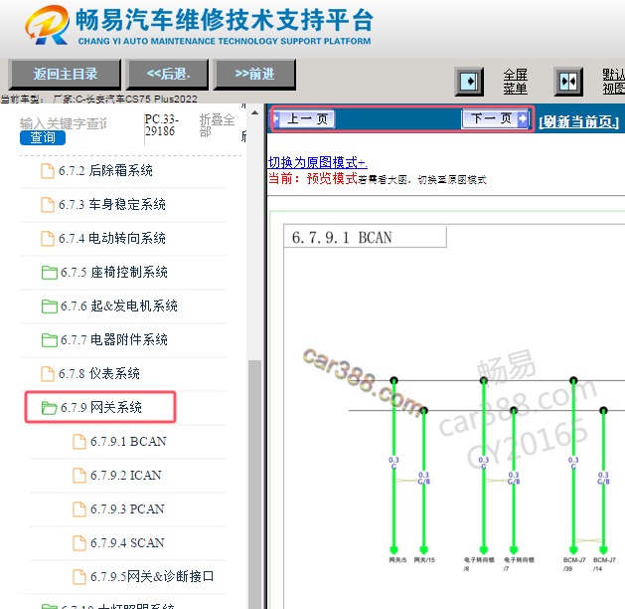The image size is (625, 609).
Task: Click the 返回主目录 button
Action: 65,74
